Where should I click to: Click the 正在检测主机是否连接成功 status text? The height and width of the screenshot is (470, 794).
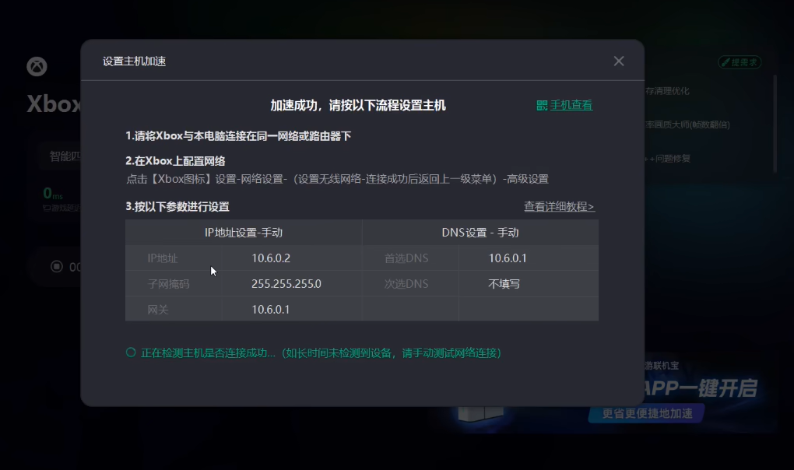pos(321,352)
